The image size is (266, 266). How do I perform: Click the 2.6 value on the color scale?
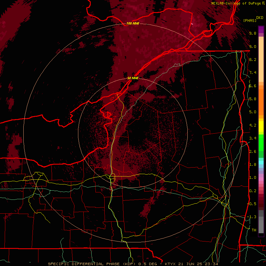tap(253, 152)
